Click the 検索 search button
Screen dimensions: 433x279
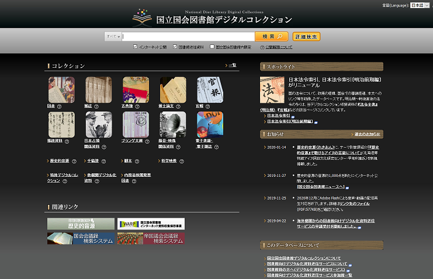click(x=272, y=36)
